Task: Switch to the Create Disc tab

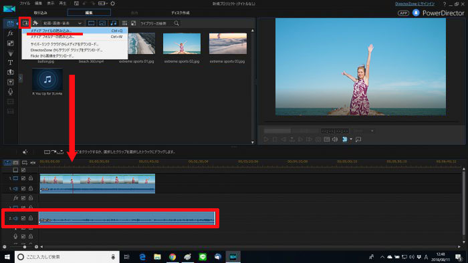Action: (181, 13)
